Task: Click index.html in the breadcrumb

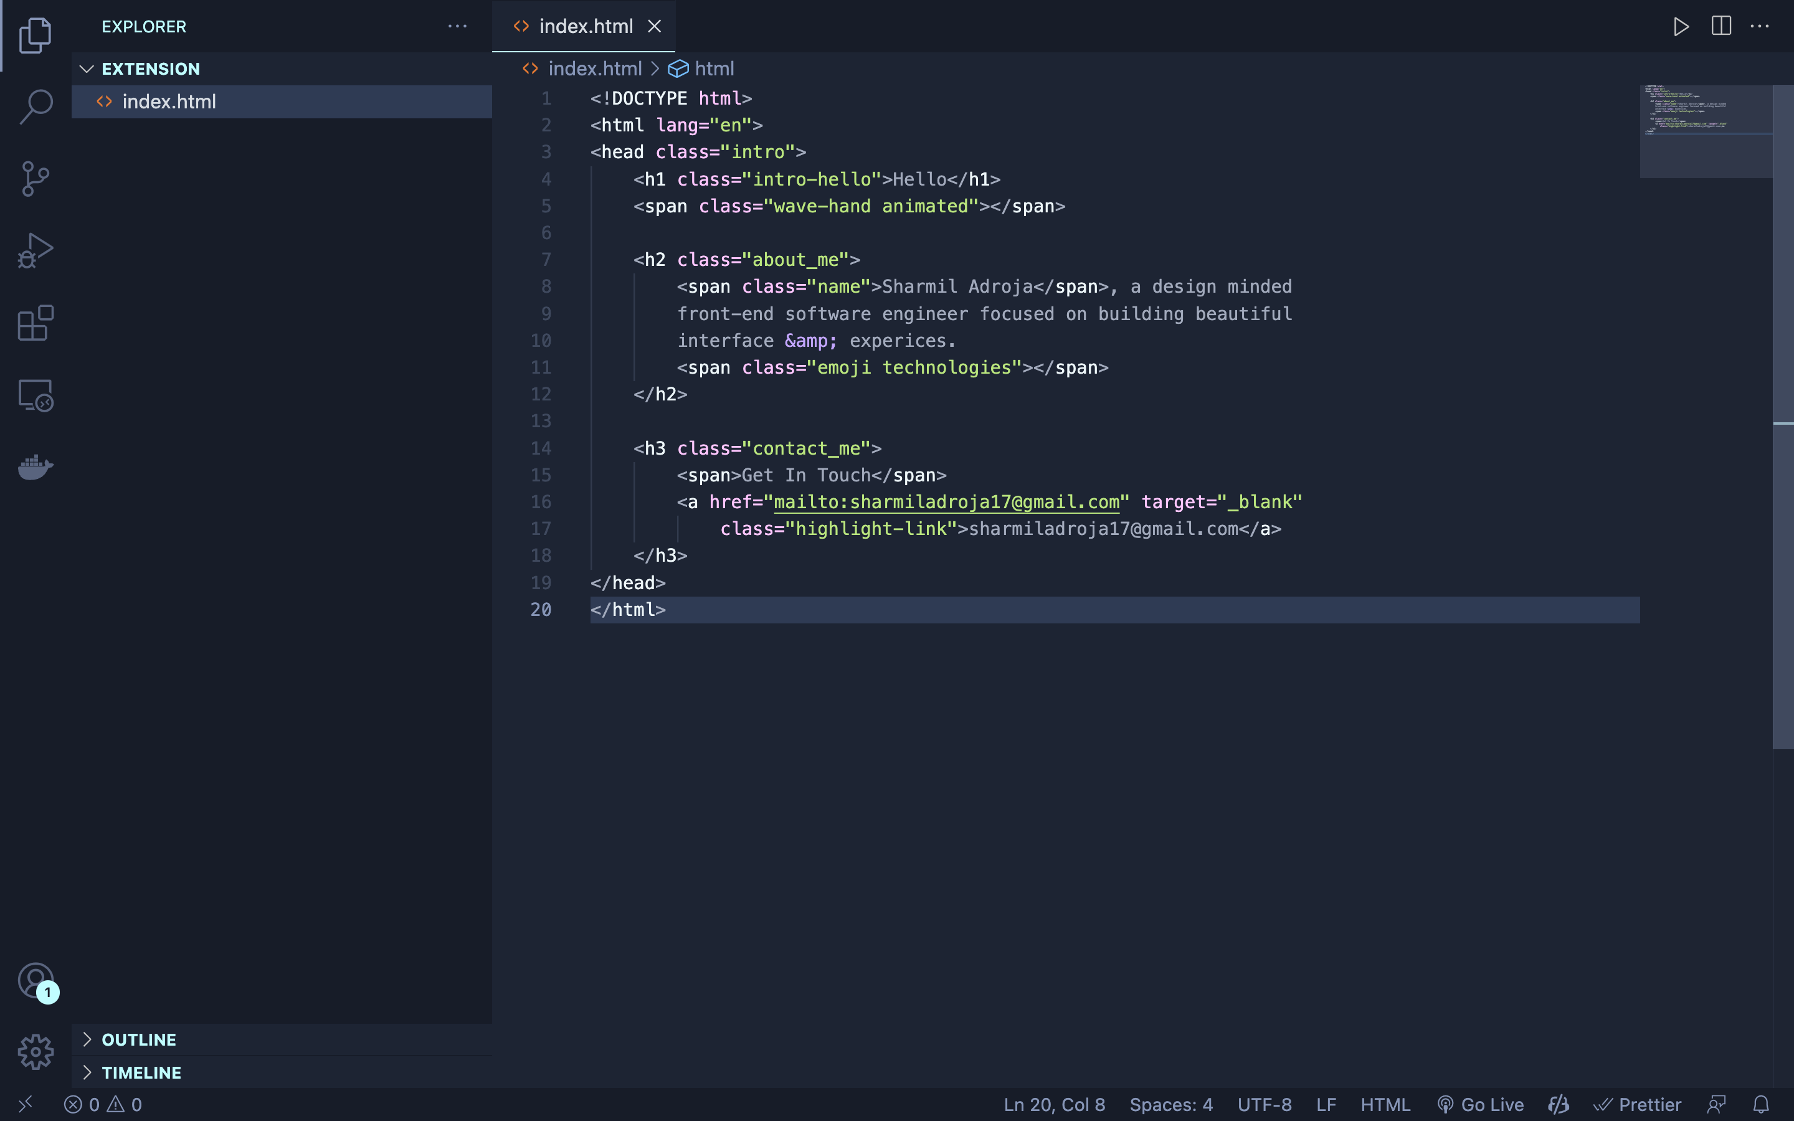Action: click(x=594, y=69)
